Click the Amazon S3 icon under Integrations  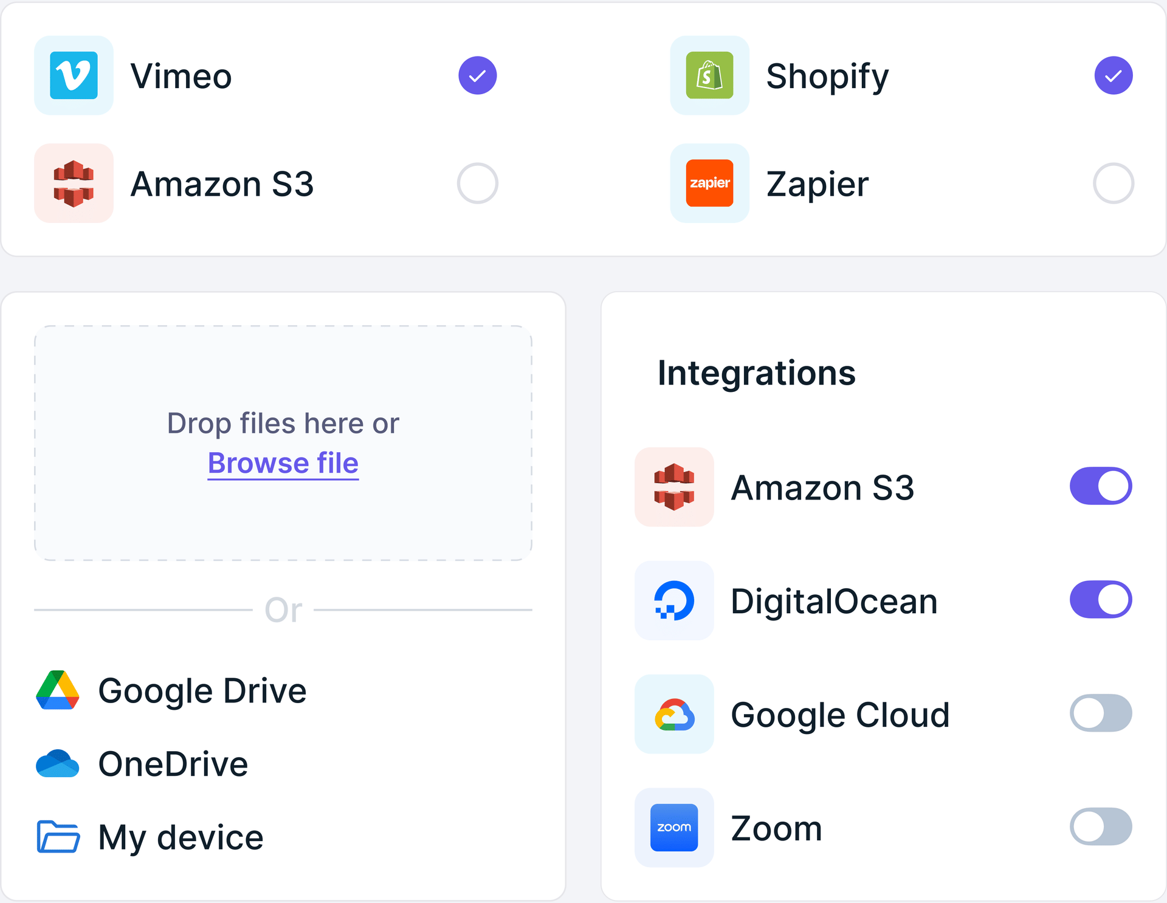tap(674, 487)
